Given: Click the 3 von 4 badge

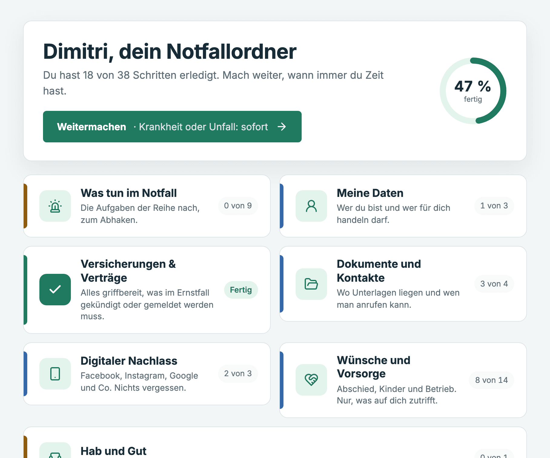Looking at the screenshot, I should coord(494,284).
